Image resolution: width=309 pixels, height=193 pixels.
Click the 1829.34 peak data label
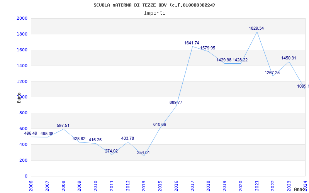[x=256, y=28]
